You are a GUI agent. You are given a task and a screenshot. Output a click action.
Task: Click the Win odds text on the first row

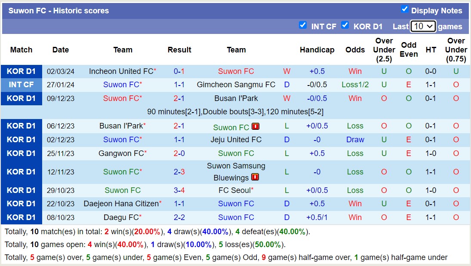pos(355,71)
